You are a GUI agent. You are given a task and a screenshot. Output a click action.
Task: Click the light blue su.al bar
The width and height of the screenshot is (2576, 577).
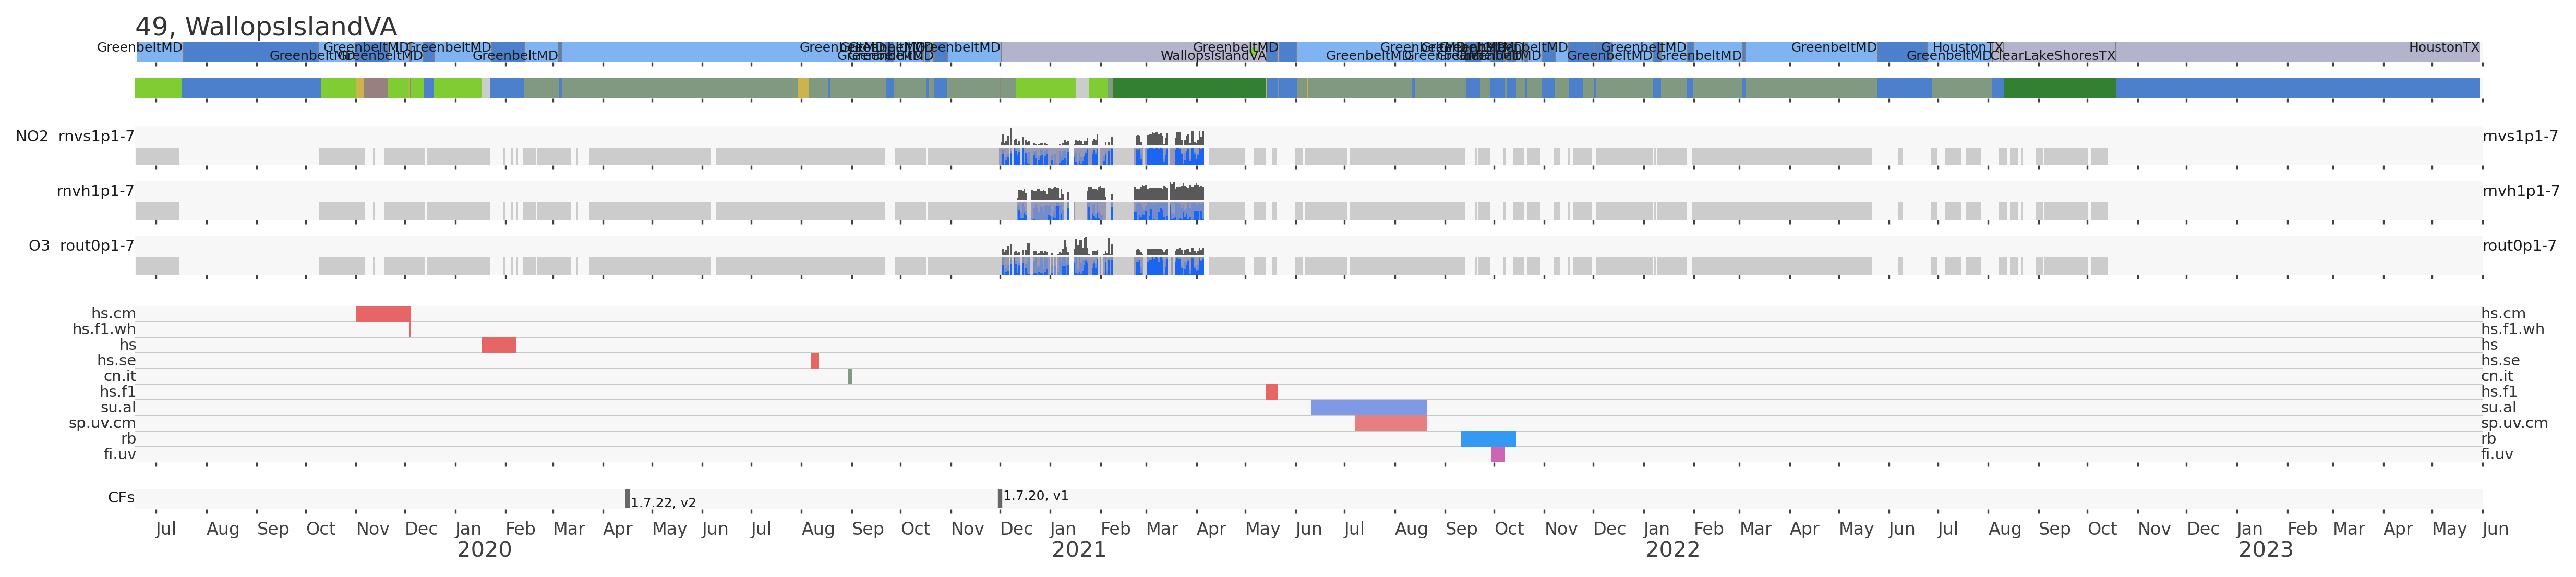[1368, 408]
